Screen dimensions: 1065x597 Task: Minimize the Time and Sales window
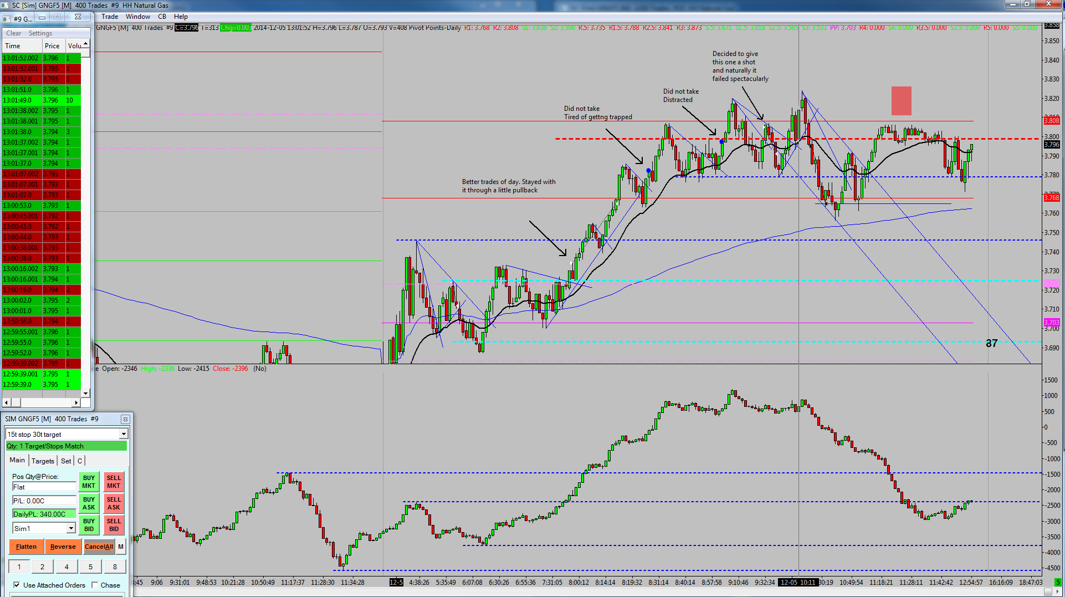pyautogui.click(x=42, y=17)
